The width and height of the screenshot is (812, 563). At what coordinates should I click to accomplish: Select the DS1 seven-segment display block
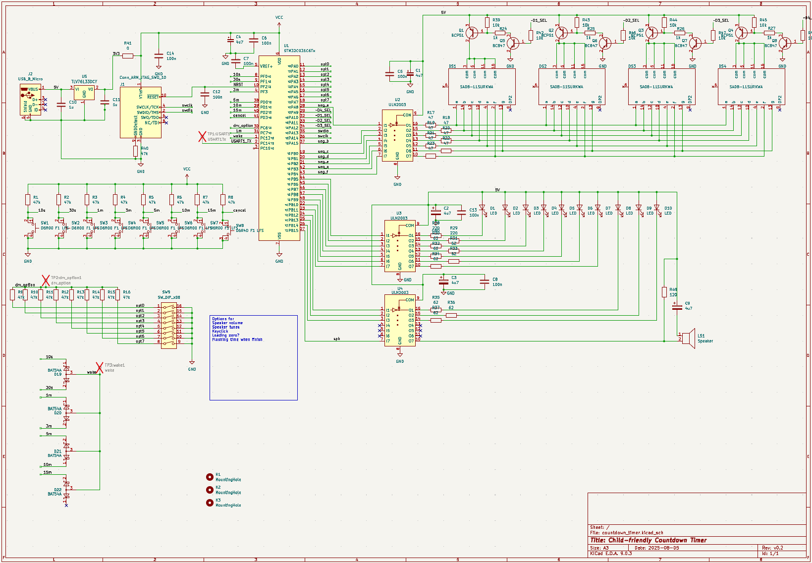[x=482, y=87]
